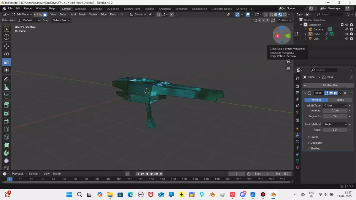Select the Measure tool
The image size is (356, 200).
coord(7,87)
